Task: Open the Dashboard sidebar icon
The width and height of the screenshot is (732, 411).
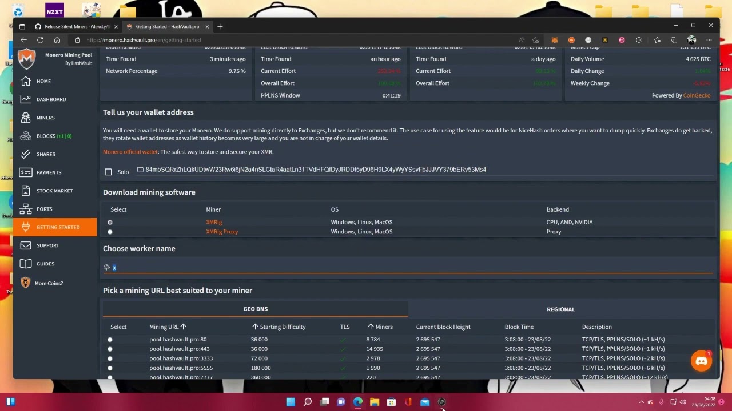Action: 26,99
